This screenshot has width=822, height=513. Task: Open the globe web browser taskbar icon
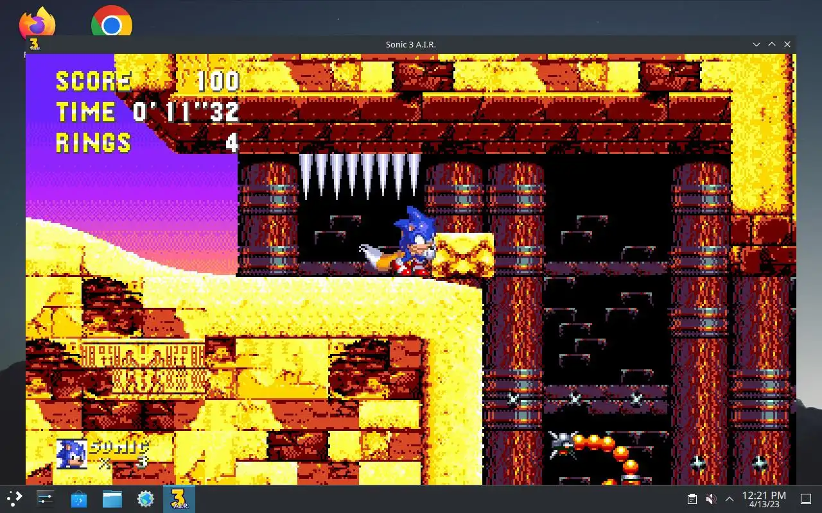(146, 498)
